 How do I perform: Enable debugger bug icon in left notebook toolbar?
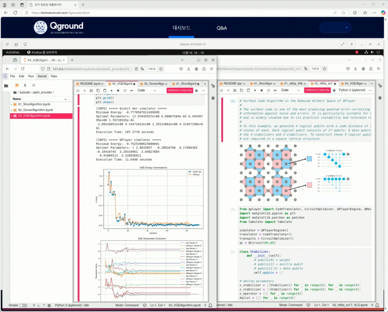click(197, 91)
